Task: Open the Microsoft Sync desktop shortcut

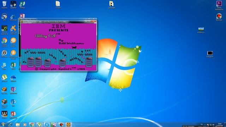Action: pyautogui.click(x=13, y=103)
